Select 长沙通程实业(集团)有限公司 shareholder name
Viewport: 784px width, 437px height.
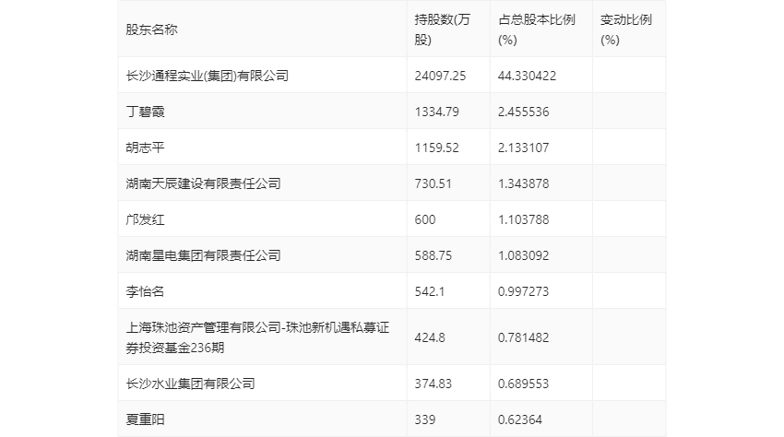[x=207, y=76]
